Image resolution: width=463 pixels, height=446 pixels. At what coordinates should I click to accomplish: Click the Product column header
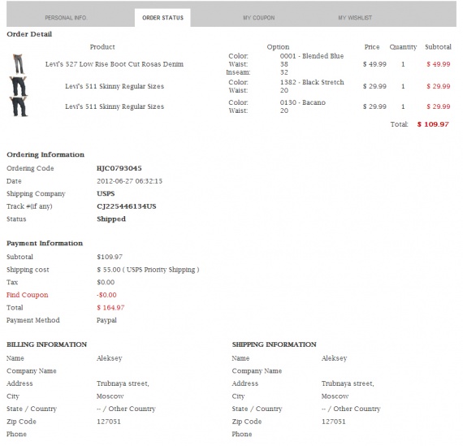point(102,46)
